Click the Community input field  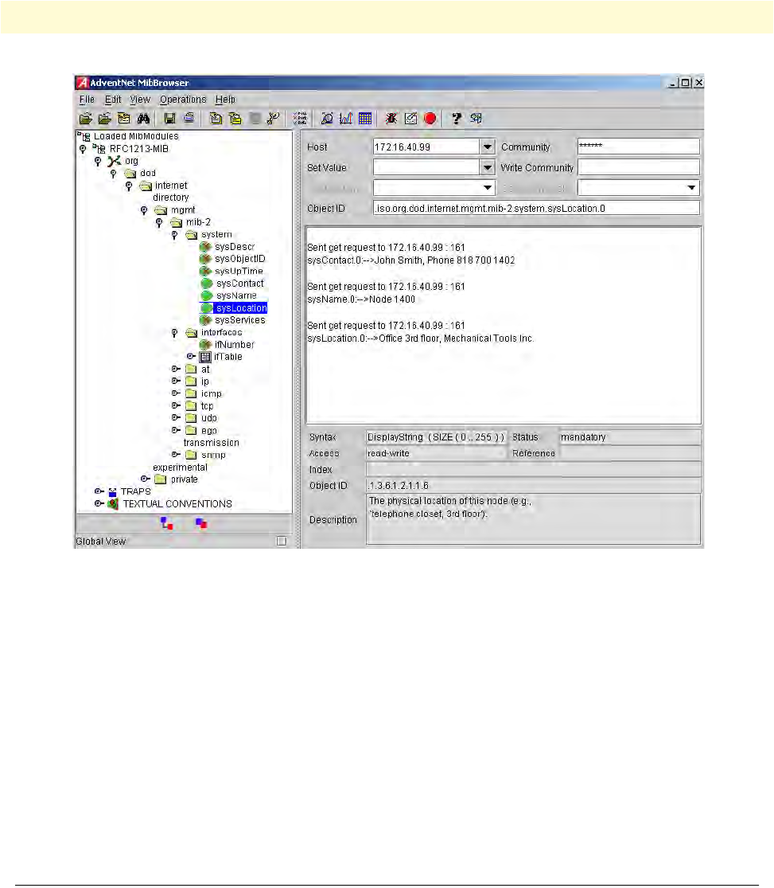(x=638, y=147)
